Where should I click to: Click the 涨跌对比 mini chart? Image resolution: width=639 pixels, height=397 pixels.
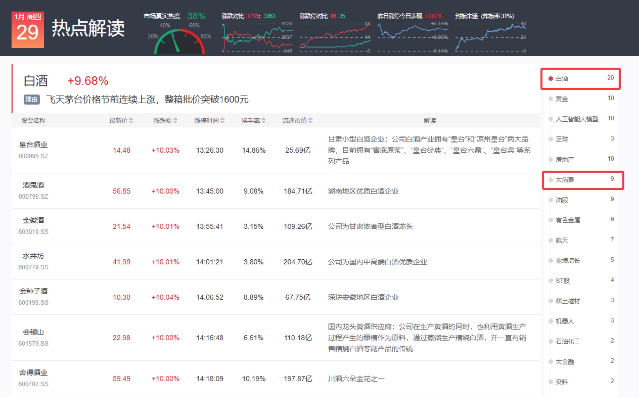257,37
